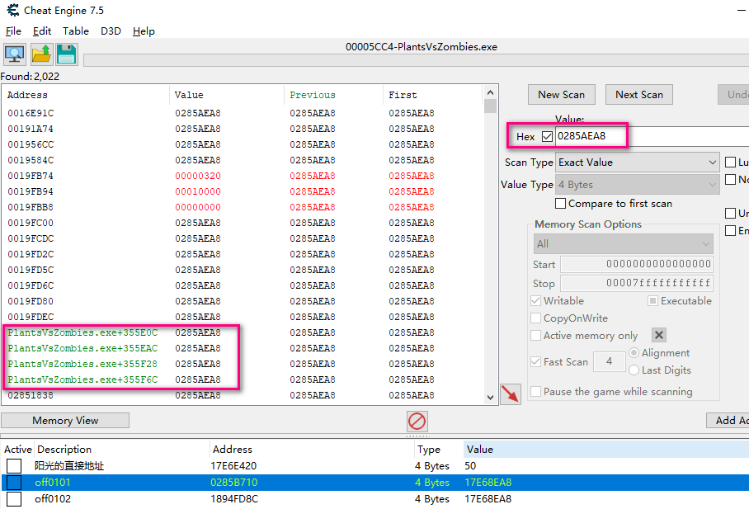The width and height of the screenshot is (749, 509).
Task: Open the process selector monitor icon
Action: (15, 54)
